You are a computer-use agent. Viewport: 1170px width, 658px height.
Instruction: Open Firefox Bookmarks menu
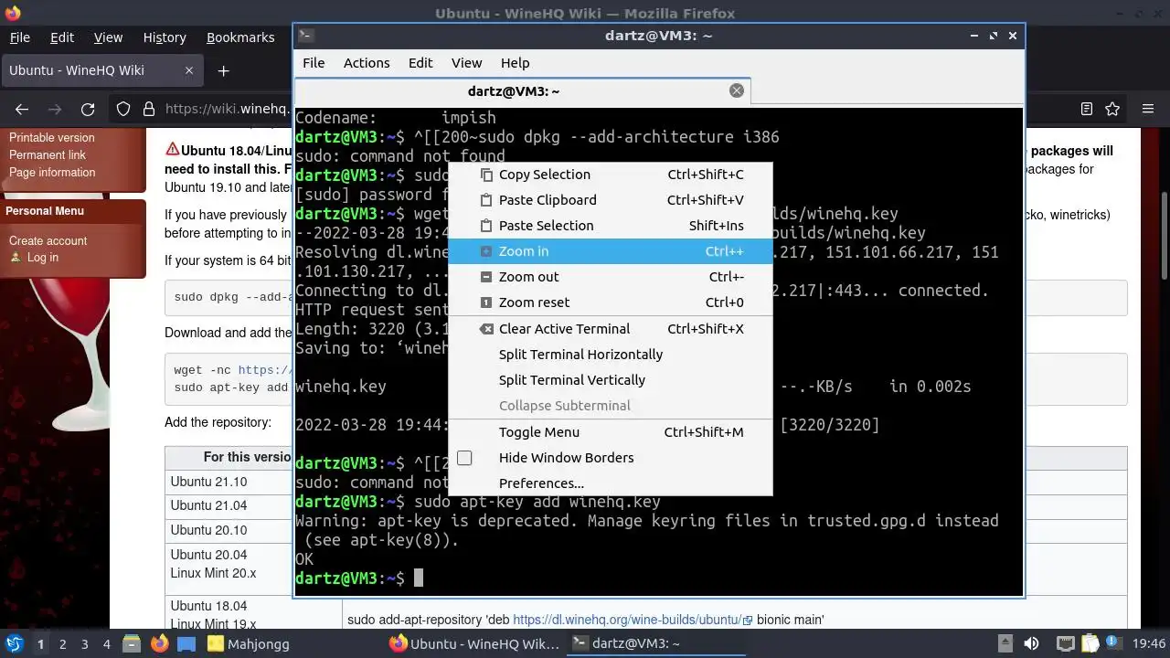pos(240,37)
